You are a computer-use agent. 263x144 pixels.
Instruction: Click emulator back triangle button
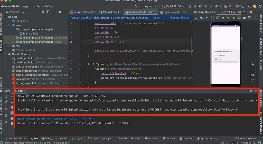pos(223,18)
